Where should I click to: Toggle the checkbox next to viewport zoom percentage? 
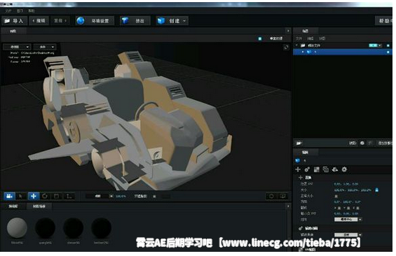point(154,197)
